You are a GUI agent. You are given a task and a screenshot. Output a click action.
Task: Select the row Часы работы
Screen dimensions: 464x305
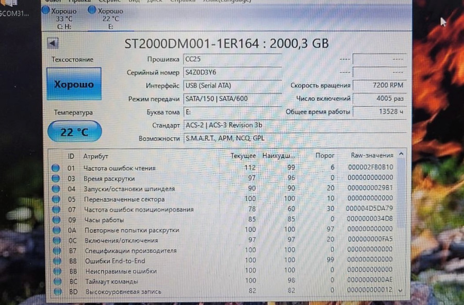(223, 220)
